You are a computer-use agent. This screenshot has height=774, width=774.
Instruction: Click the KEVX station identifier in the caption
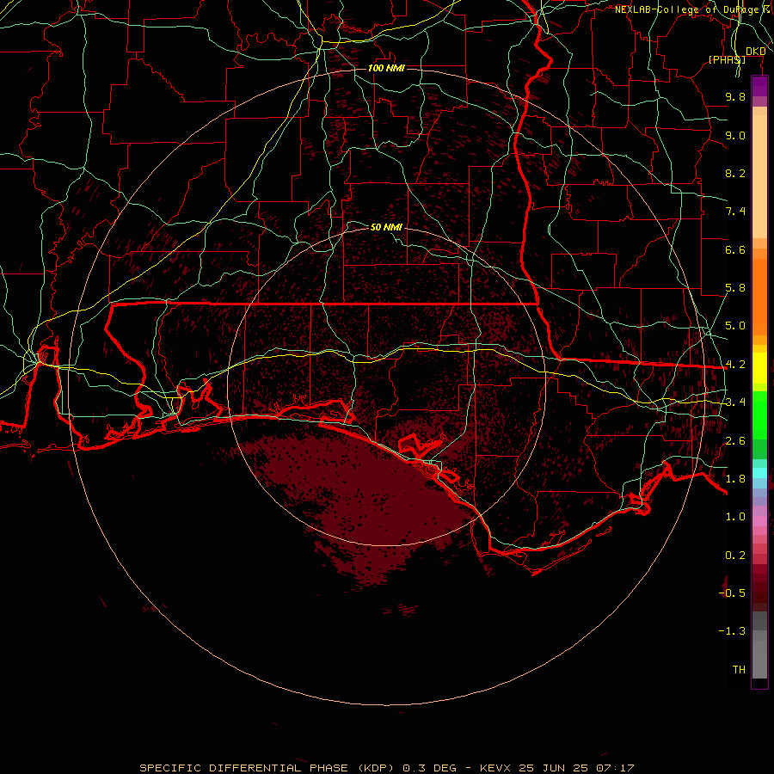pyautogui.click(x=497, y=768)
